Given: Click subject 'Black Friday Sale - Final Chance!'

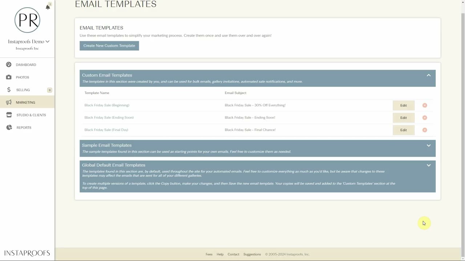Looking at the screenshot, I should [x=250, y=130].
